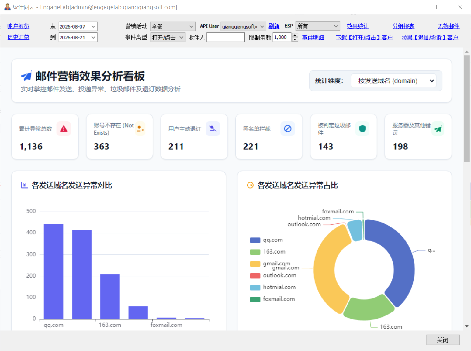This screenshot has width=471, height=351.
Task: Click the bar chart title icon
Action: (x=24, y=185)
